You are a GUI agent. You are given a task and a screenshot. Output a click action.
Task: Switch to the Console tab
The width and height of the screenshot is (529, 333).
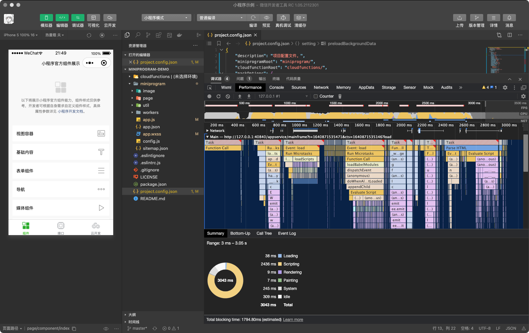pyautogui.click(x=276, y=87)
